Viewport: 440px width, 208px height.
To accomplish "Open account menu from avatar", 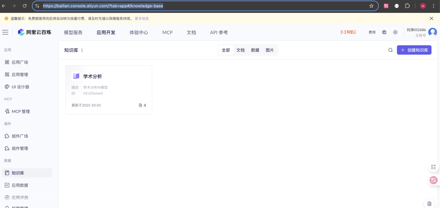I will click(x=433, y=32).
